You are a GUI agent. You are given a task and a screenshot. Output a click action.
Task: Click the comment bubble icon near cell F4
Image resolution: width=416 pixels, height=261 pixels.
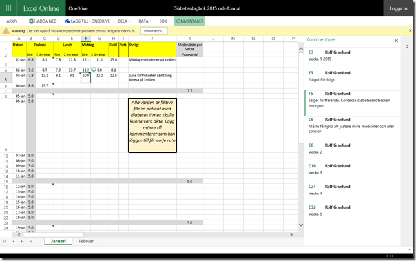coord(94,69)
